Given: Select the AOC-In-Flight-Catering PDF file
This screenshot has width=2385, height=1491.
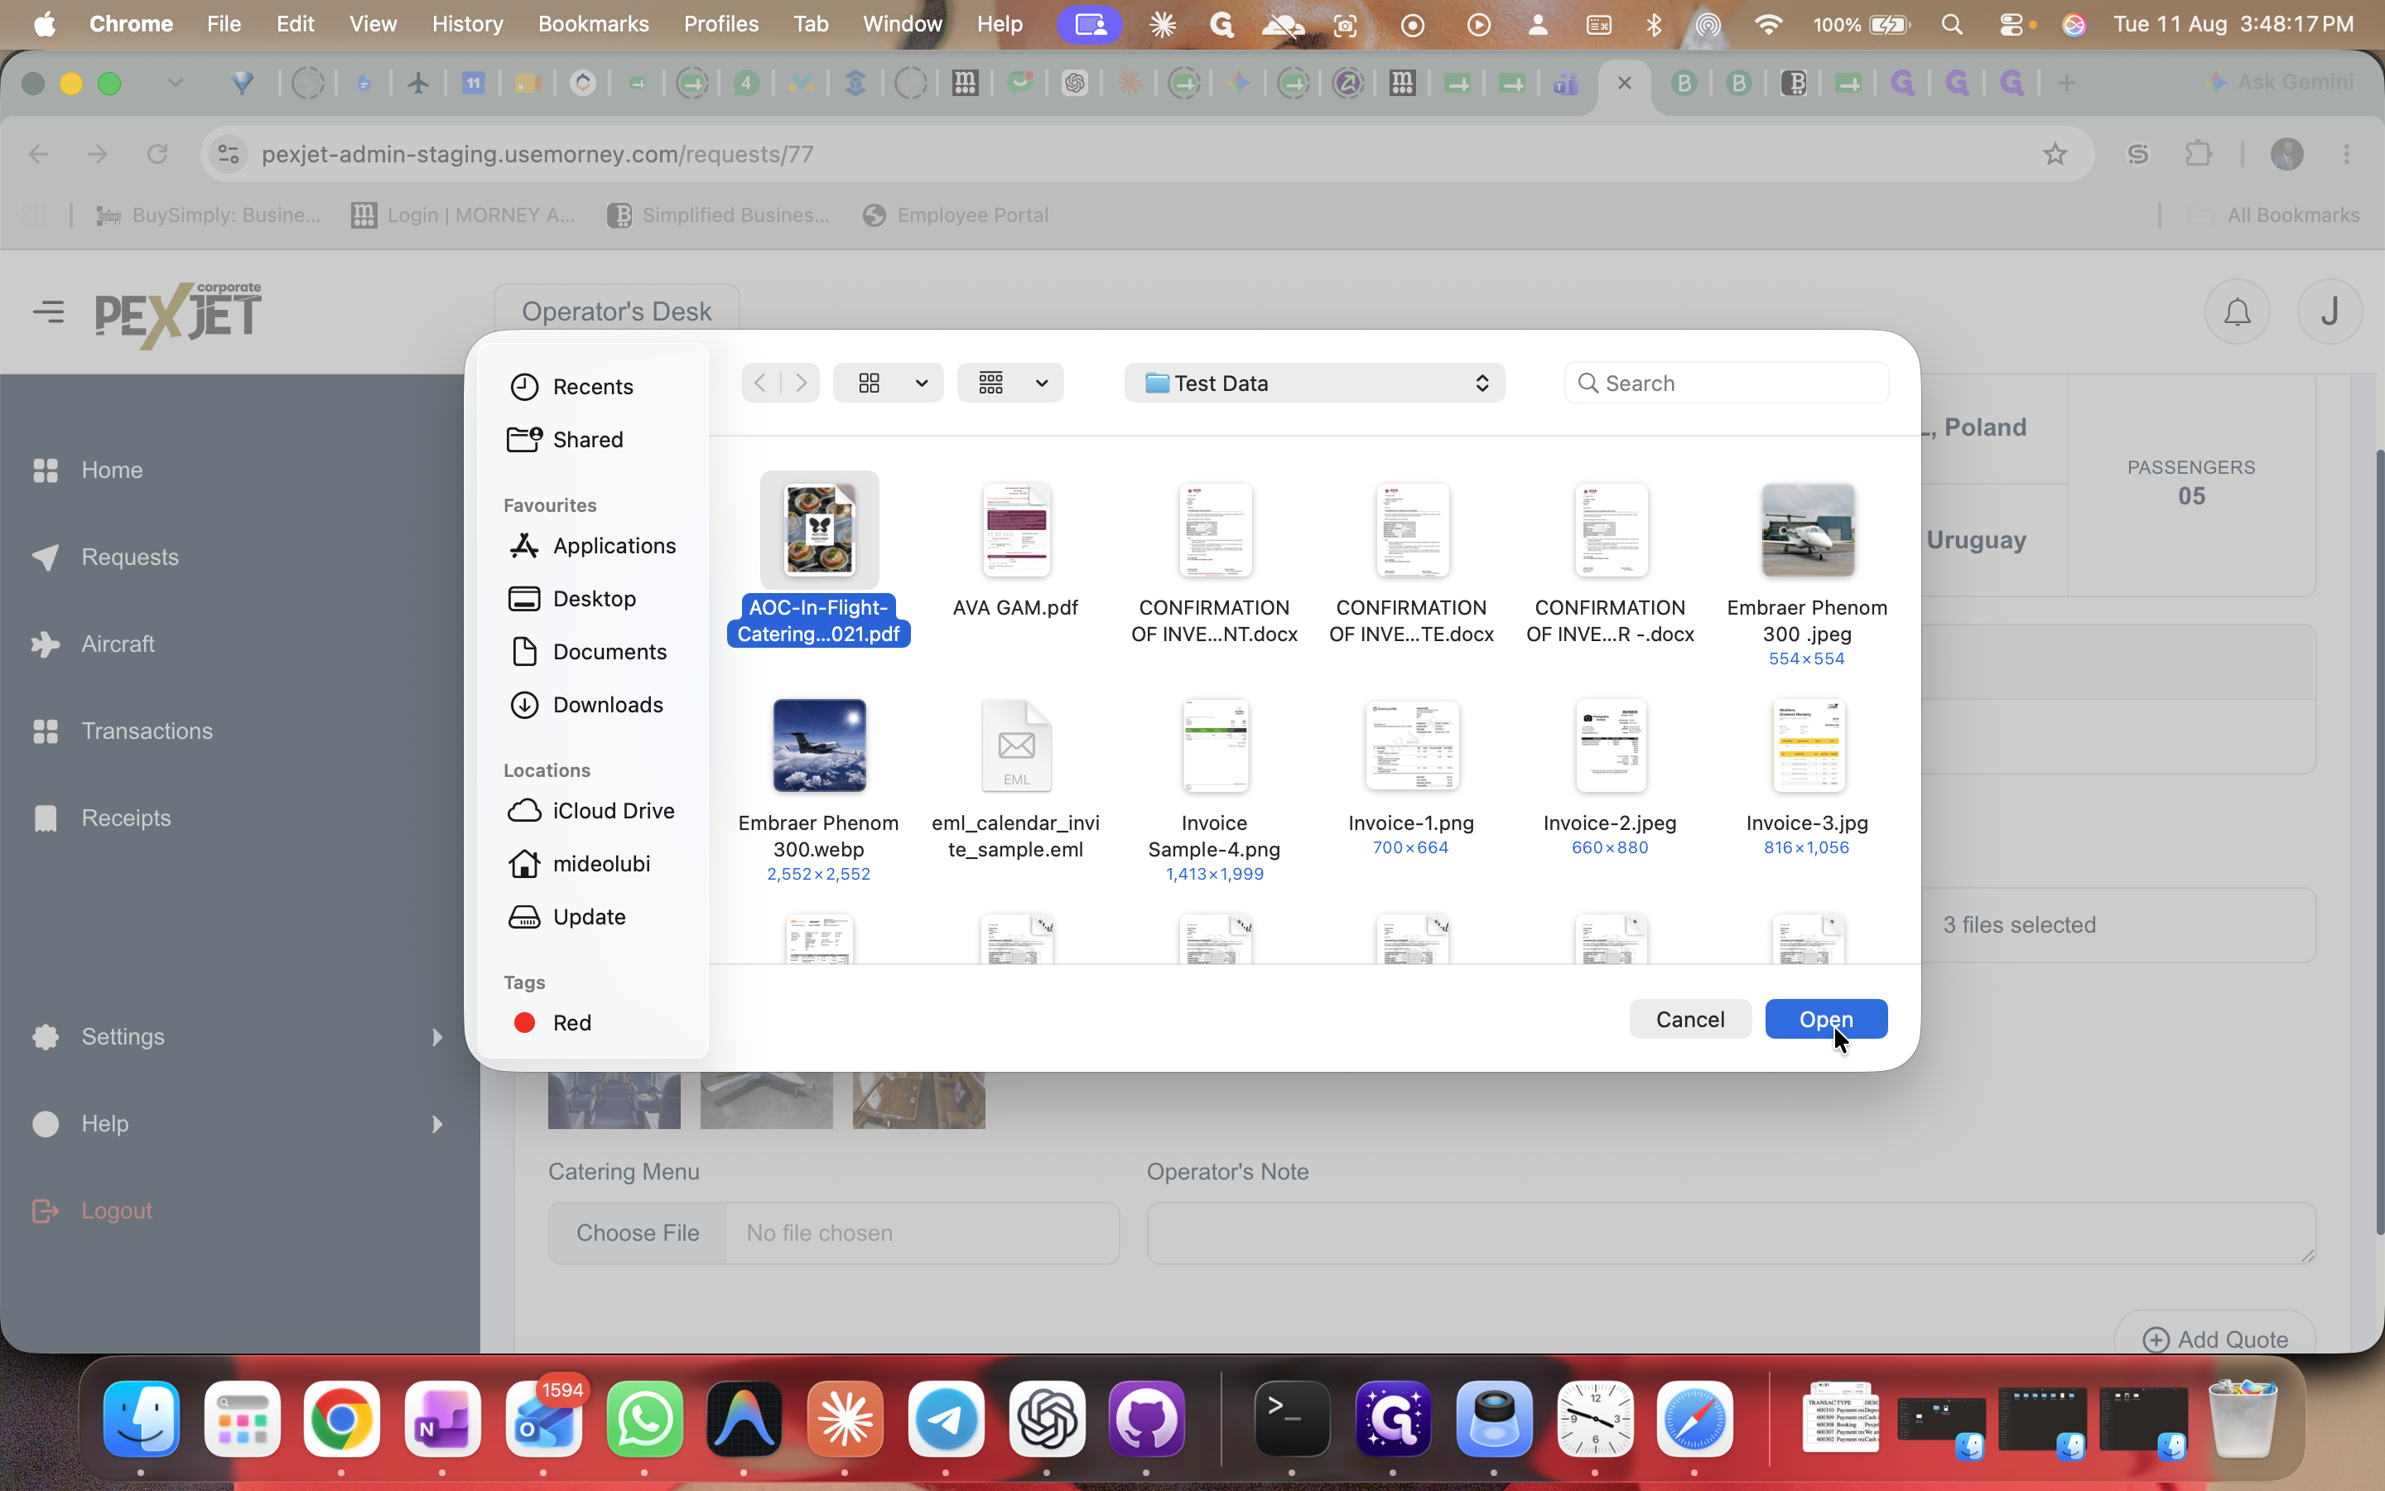Looking at the screenshot, I should (x=819, y=559).
